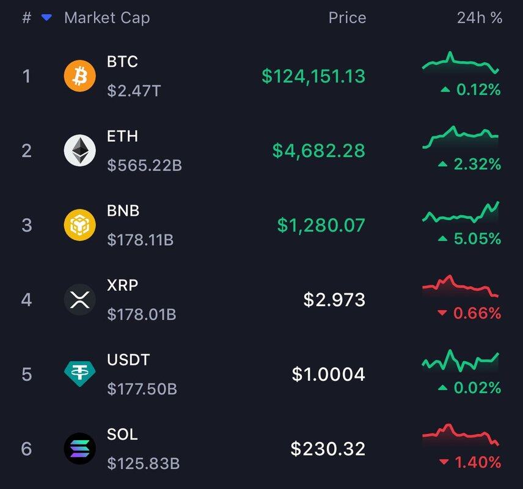Sort by the Market Cap column header
This screenshot has height=489, width=523.
coord(107,18)
